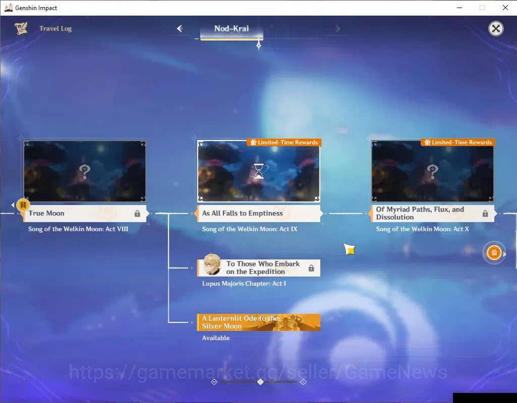
Task: Click the 'Available' status text
Action: point(216,338)
